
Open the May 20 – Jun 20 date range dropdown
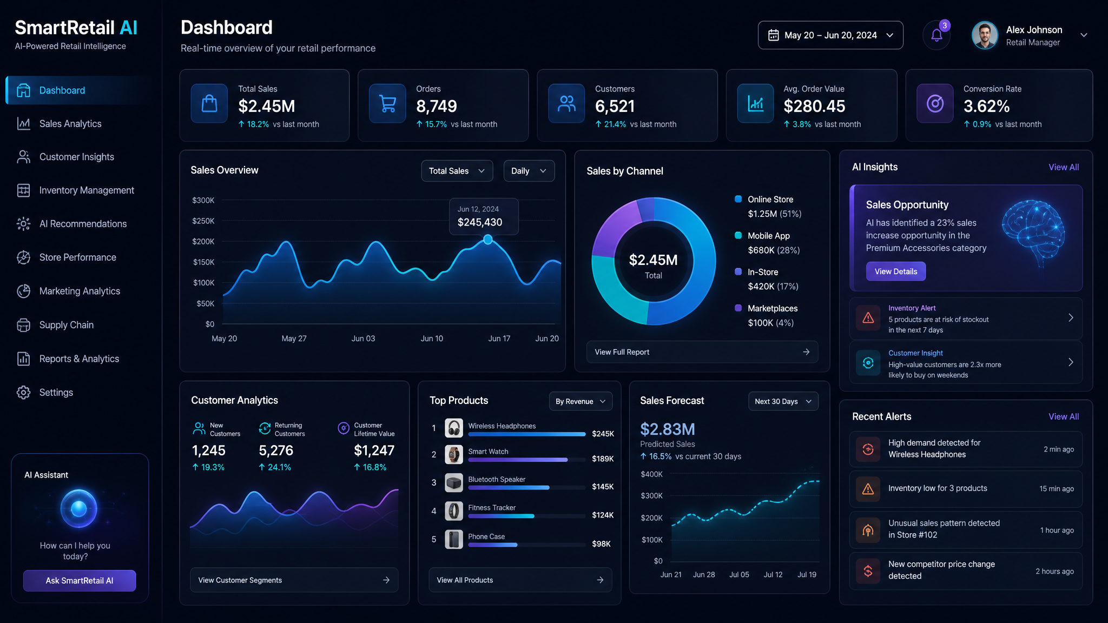click(830, 35)
